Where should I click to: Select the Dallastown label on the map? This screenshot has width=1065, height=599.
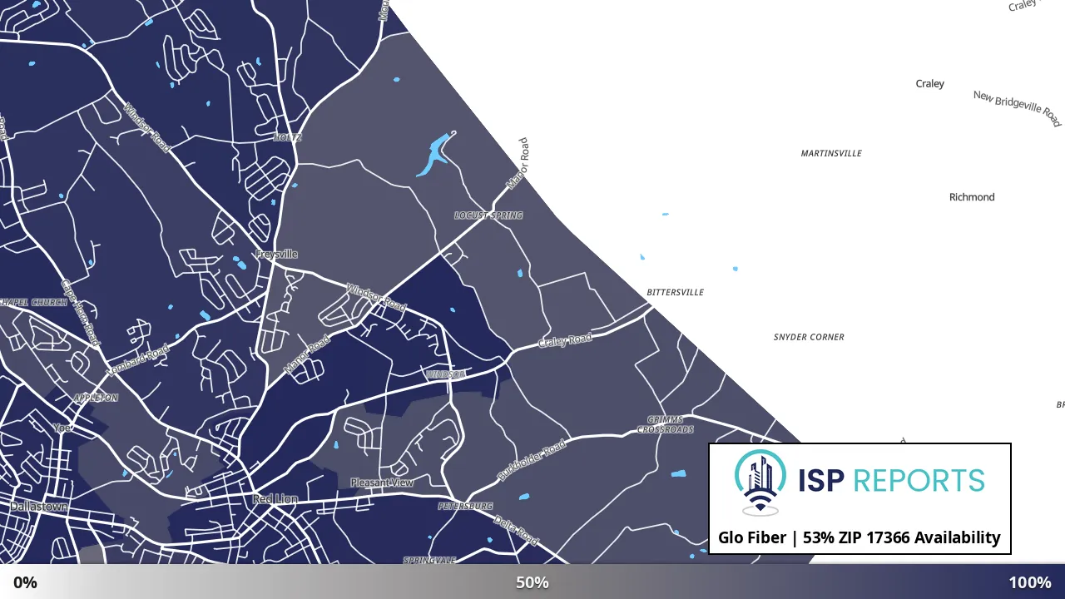click(39, 506)
